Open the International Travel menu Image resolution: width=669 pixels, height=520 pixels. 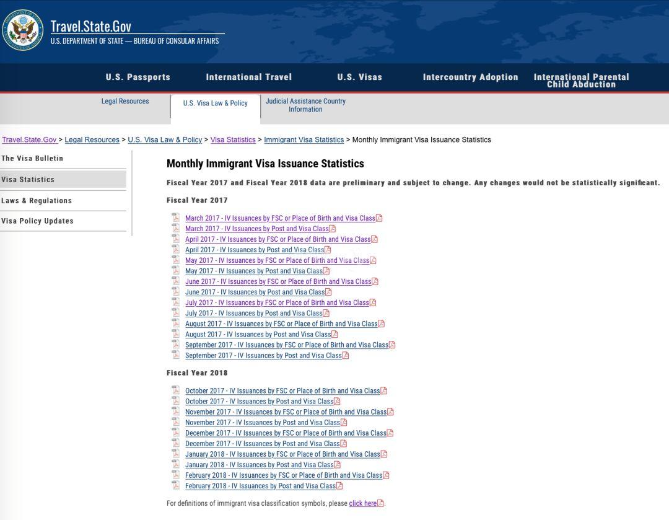tap(249, 77)
